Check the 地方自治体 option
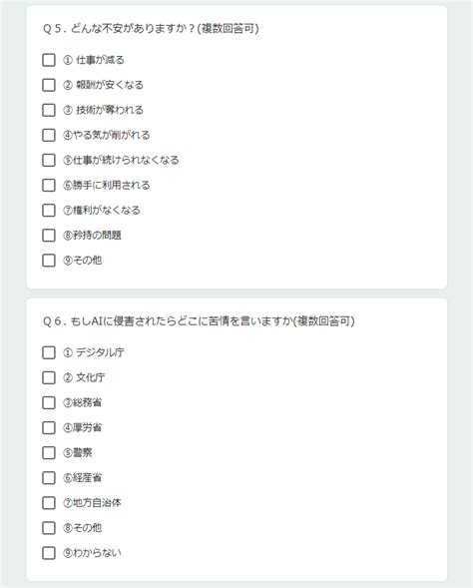The width and height of the screenshot is (473, 588). [49, 503]
